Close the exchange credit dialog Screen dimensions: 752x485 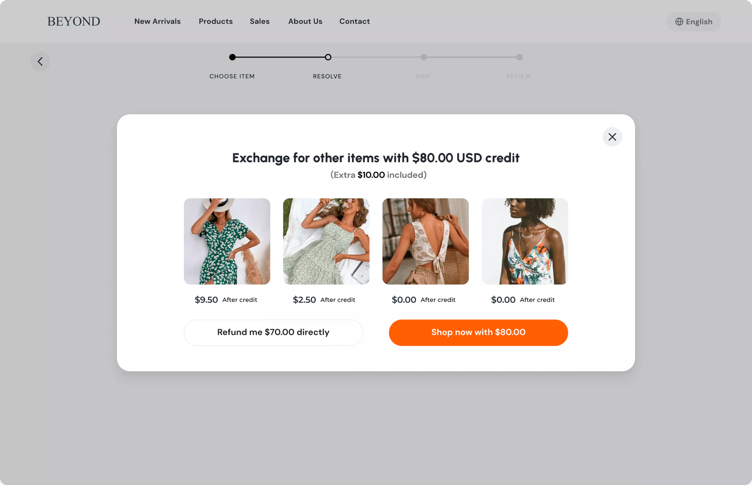612,137
